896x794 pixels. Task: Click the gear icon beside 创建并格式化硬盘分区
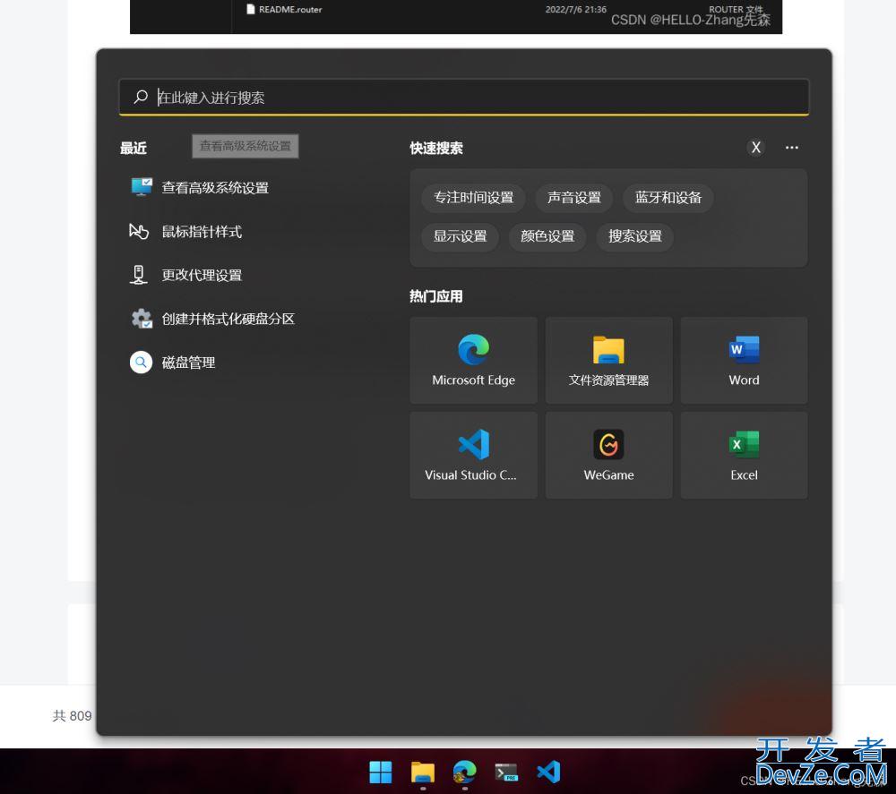(x=142, y=319)
